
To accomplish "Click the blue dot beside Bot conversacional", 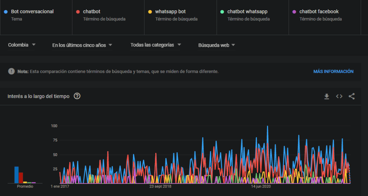I will point(6,12).
